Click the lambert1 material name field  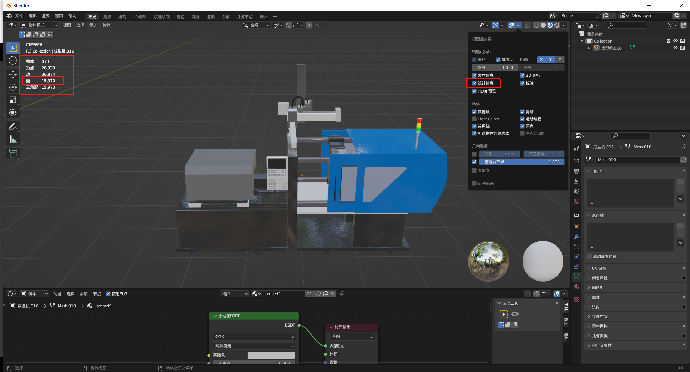pyautogui.click(x=283, y=294)
